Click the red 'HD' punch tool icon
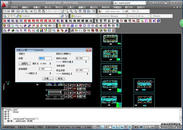 pyautogui.click(x=9, y=21)
